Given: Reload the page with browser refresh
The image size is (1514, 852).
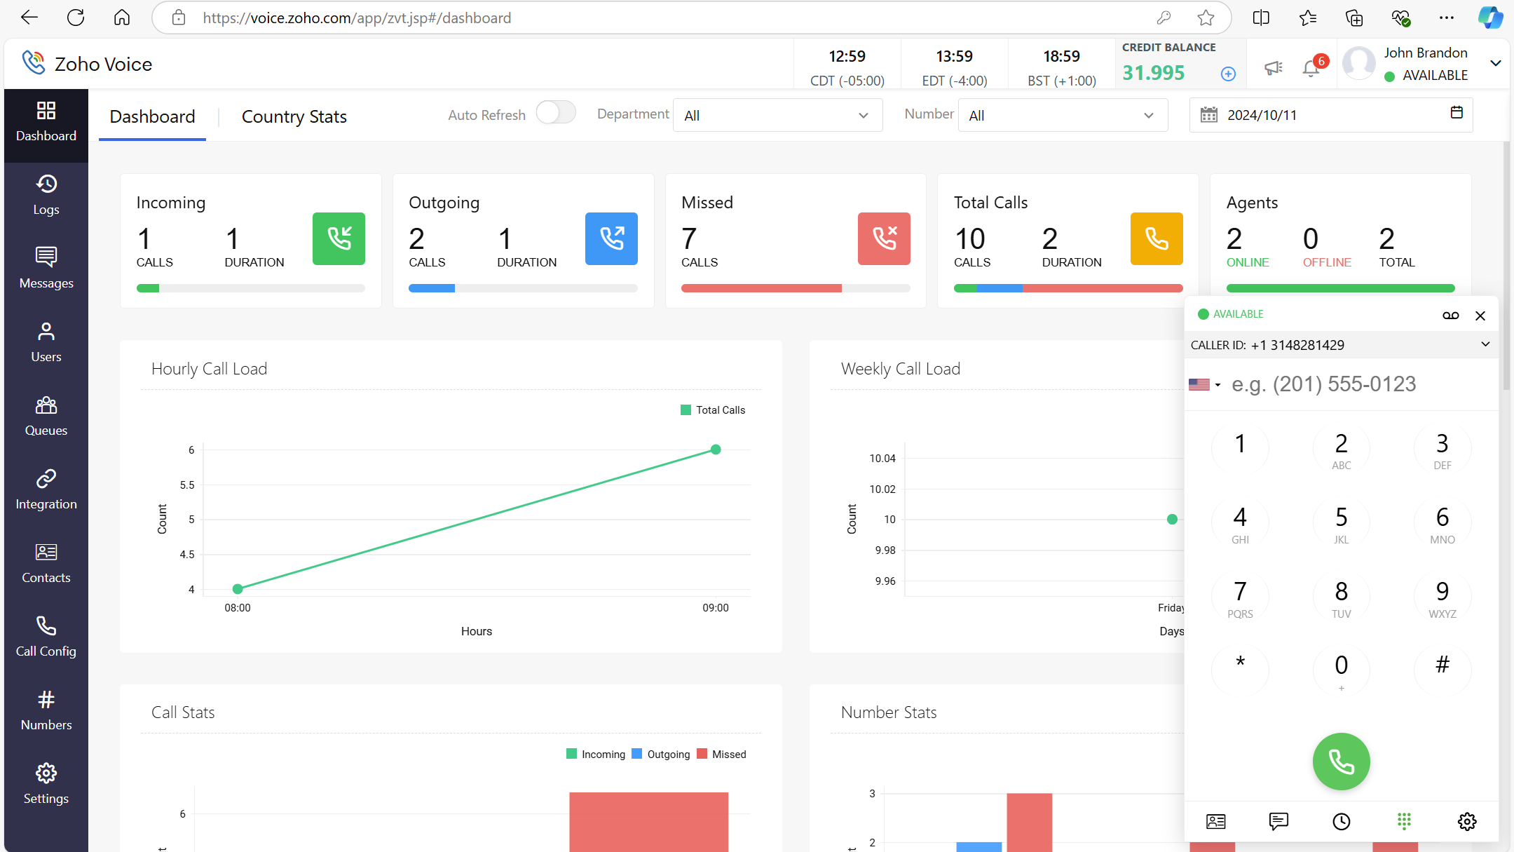Looking at the screenshot, I should click(76, 18).
